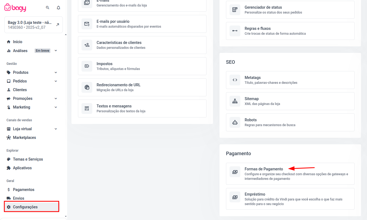Expand the Pedidos submenu chevron

[x=56, y=81]
